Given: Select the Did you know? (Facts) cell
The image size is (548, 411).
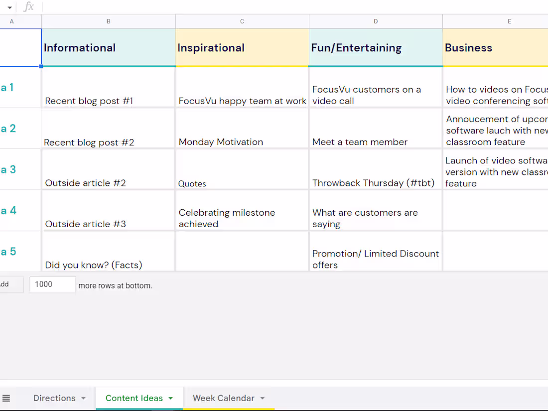Looking at the screenshot, I should pyautogui.click(x=108, y=251).
